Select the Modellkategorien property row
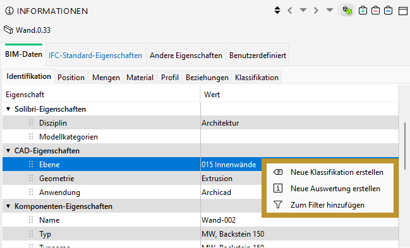 point(200,136)
